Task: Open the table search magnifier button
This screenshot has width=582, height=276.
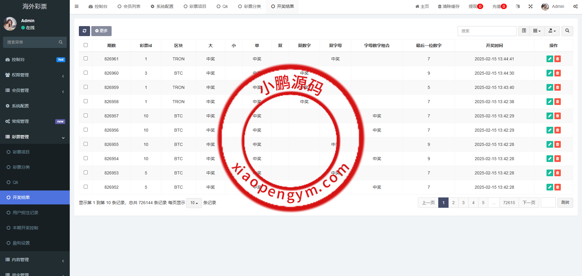Action: pyautogui.click(x=567, y=31)
